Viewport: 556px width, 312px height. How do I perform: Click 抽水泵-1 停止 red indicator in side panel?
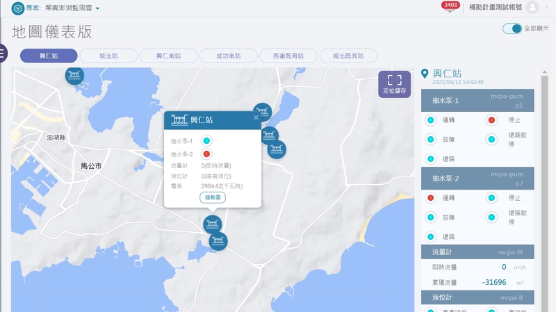click(491, 120)
